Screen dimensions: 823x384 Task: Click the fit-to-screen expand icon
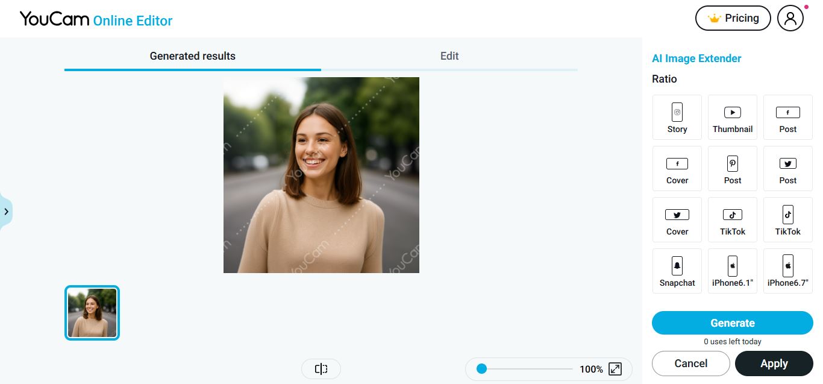(x=615, y=369)
